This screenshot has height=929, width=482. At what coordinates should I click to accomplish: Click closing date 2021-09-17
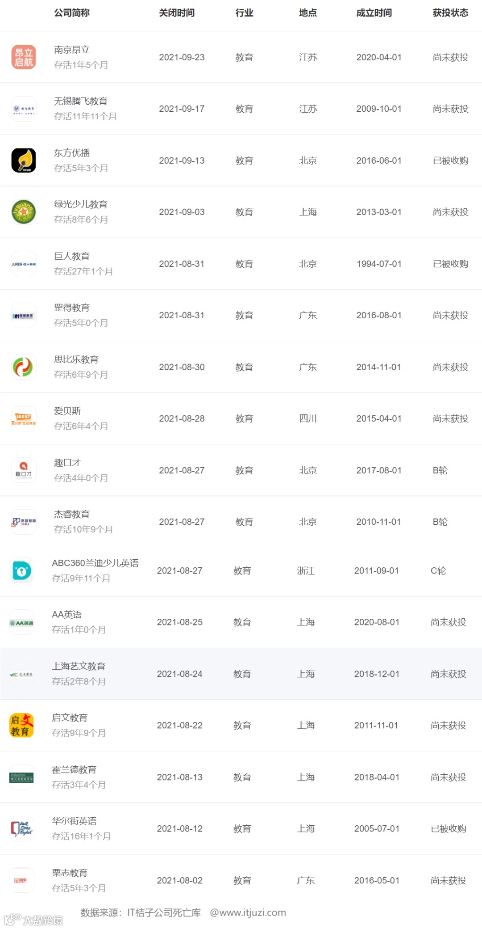182,109
